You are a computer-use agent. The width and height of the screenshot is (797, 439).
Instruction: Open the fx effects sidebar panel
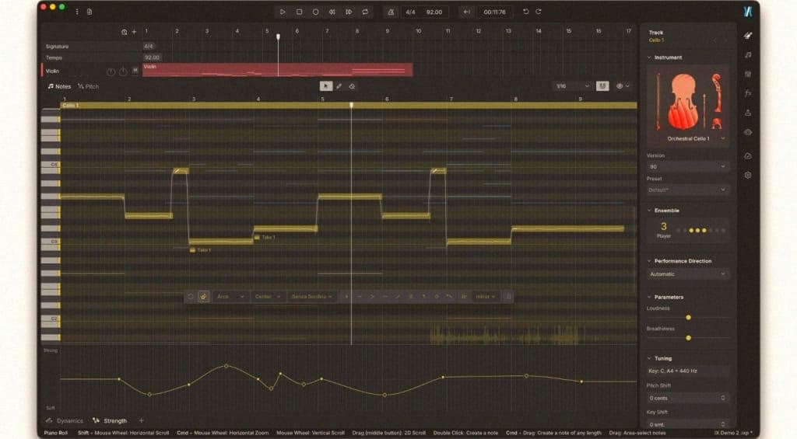pyautogui.click(x=748, y=93)
